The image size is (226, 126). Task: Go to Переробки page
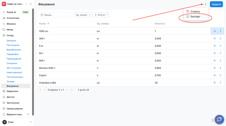tap(12, 54)
